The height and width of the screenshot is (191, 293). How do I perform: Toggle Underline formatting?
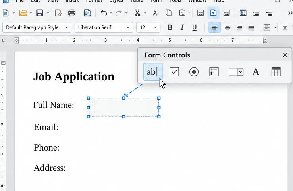[194, 27]
